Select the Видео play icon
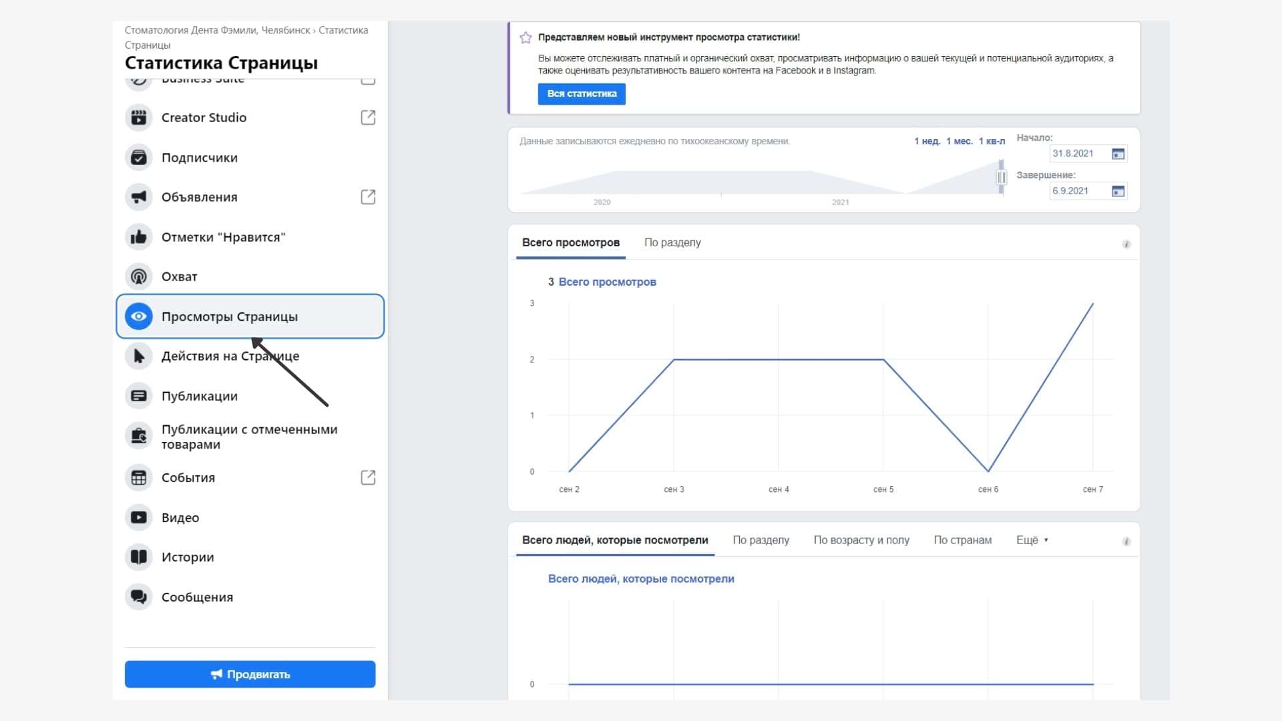 tap(139, 517)
